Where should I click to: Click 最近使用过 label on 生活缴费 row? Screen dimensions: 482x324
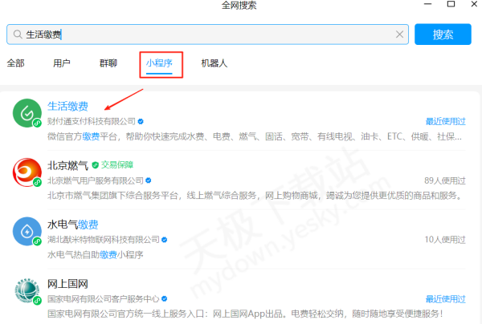point(445,122)
